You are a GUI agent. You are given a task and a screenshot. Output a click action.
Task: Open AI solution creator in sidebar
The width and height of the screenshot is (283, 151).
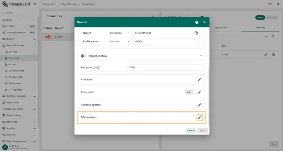pyautogui.click(x=19, y=33)
